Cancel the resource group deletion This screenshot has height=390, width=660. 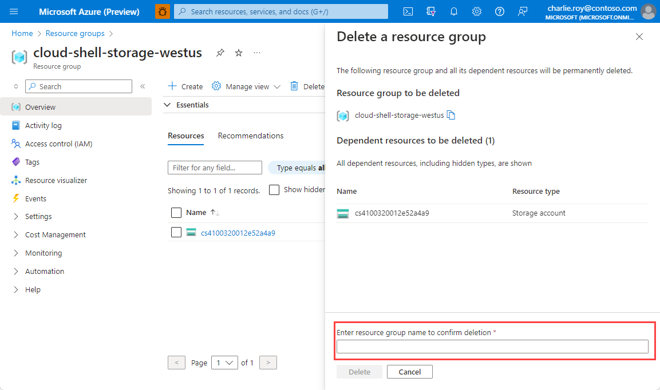point(409,371)
